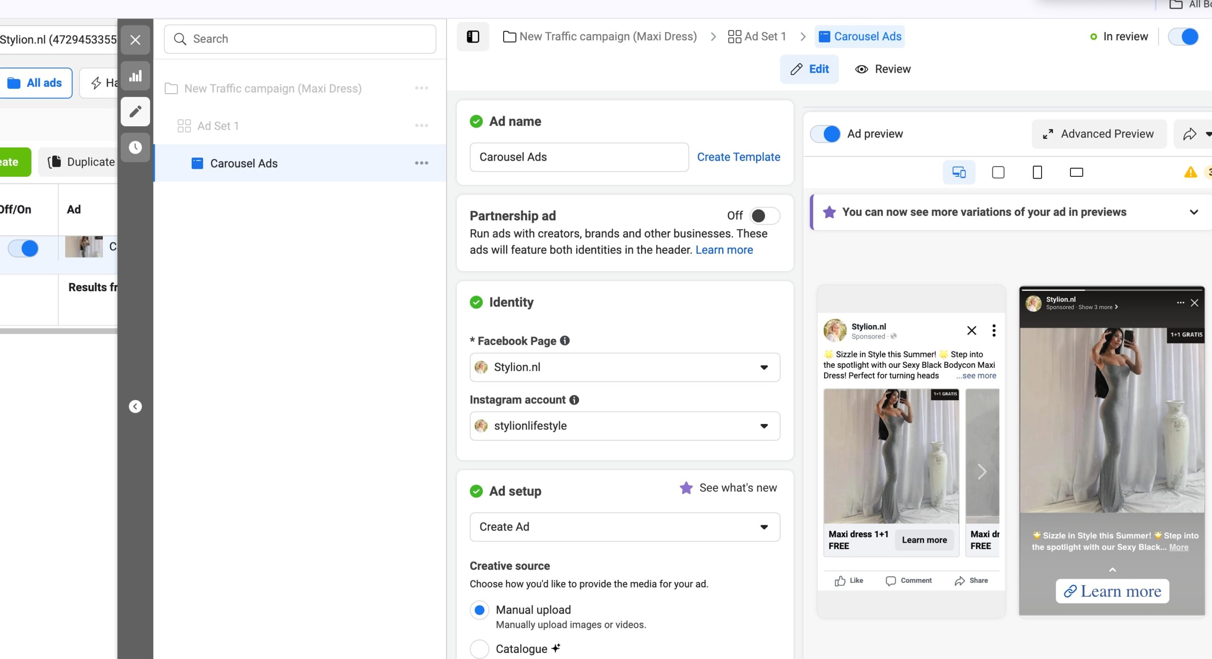
Task: Select the Catalogue radio option
Action: pos(479,649)
